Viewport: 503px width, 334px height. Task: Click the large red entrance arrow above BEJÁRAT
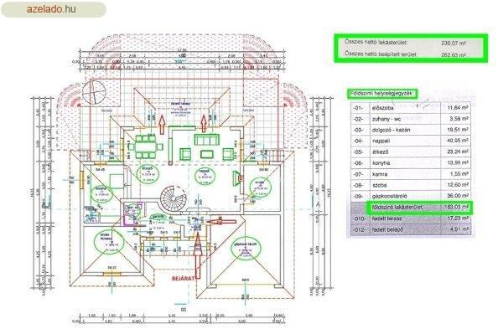pos(198,255)
